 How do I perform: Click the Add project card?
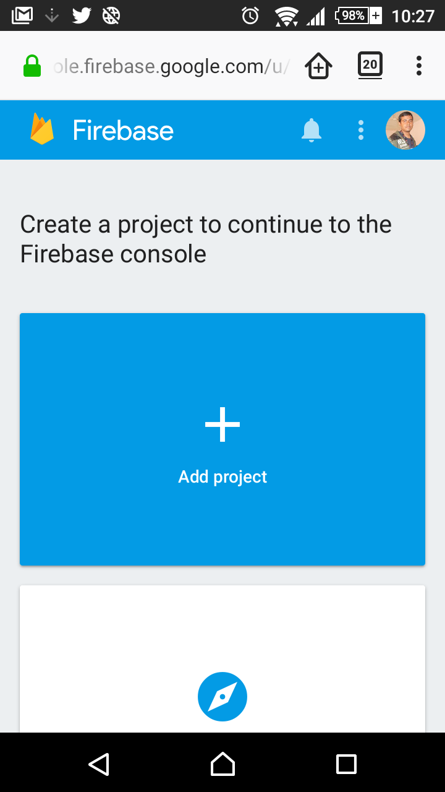point(222,439)
